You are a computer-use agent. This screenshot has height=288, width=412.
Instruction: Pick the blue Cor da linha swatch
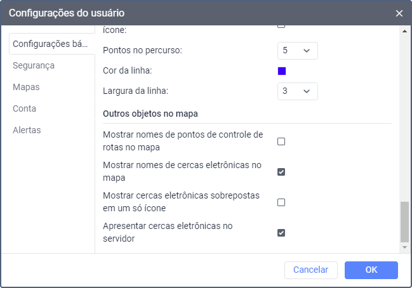click(x=282, y=70)
